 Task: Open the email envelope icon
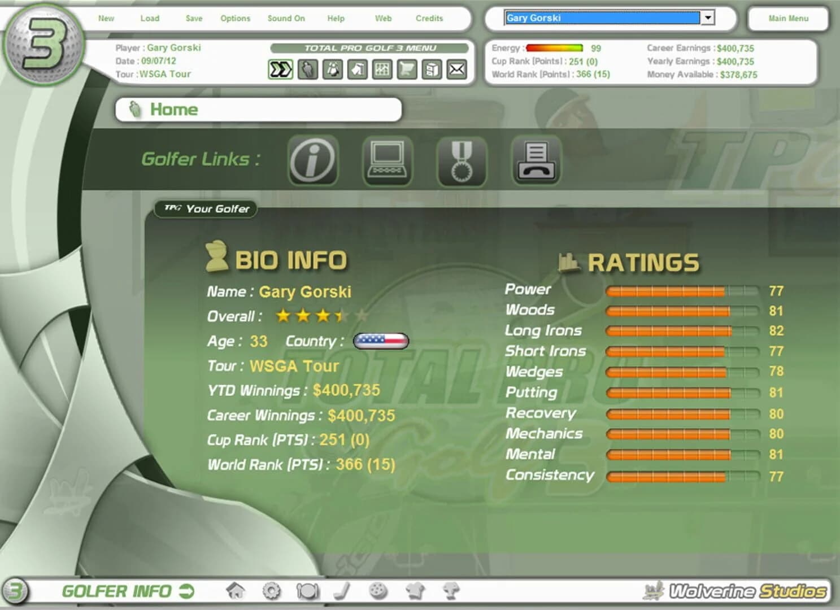click(455, 68)
